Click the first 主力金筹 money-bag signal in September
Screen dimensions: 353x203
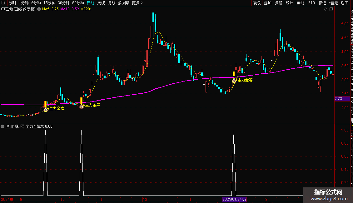pos(46,110)
